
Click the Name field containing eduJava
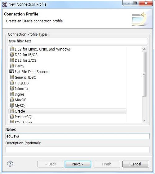tap(77, 136)
